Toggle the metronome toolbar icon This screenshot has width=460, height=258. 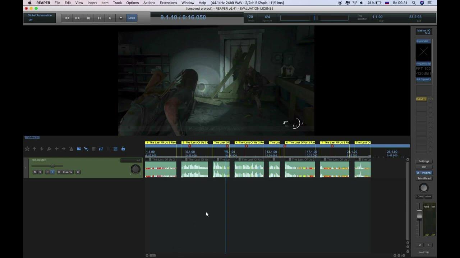(71, 149)
